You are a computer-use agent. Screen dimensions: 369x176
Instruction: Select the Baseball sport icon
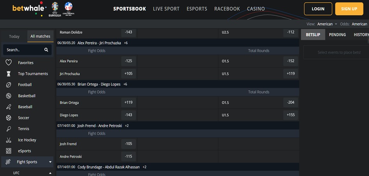[9, 107]
